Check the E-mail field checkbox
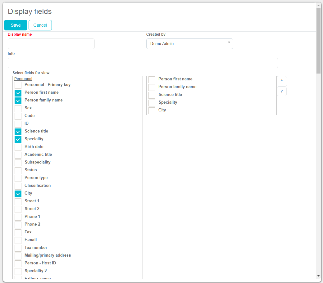323x283 pixels. pos(18,240)
